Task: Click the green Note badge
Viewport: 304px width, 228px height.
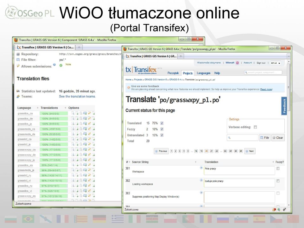Action: (x=68, y=64)
